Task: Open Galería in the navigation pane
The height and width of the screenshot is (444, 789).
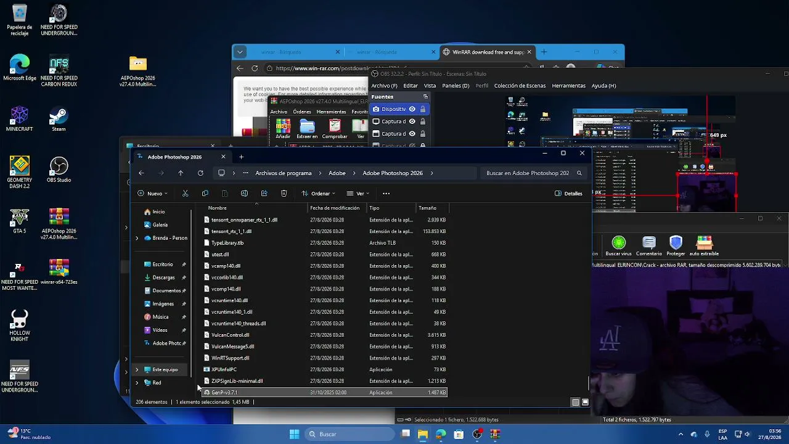Action: click(160, 225)
